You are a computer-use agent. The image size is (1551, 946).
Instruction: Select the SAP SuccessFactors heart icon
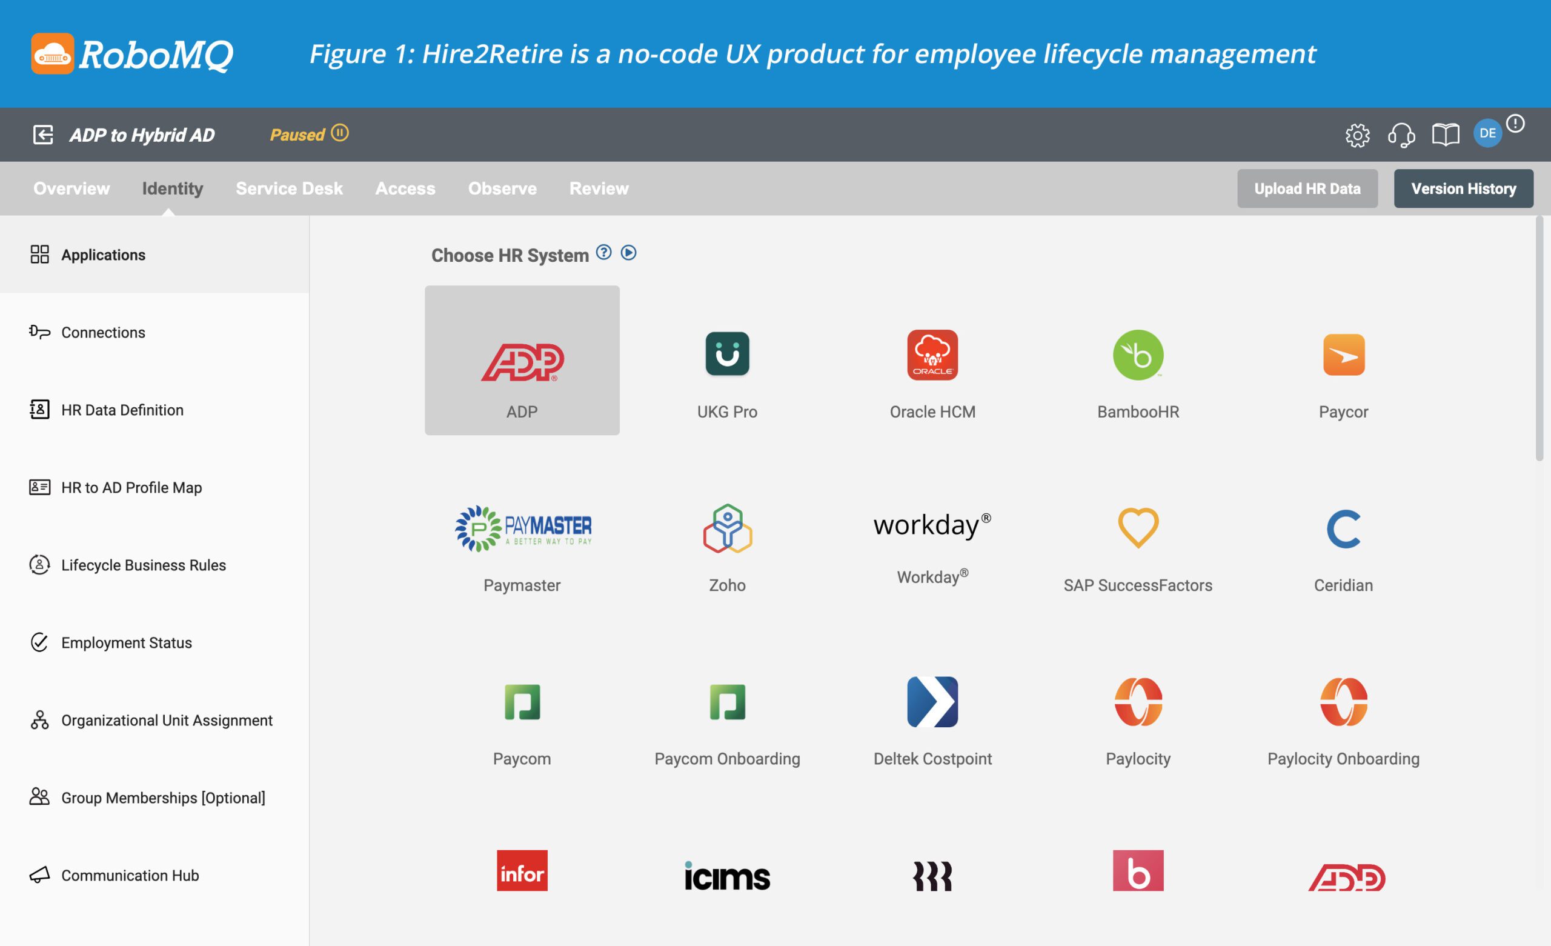[x=1138, y=528]
